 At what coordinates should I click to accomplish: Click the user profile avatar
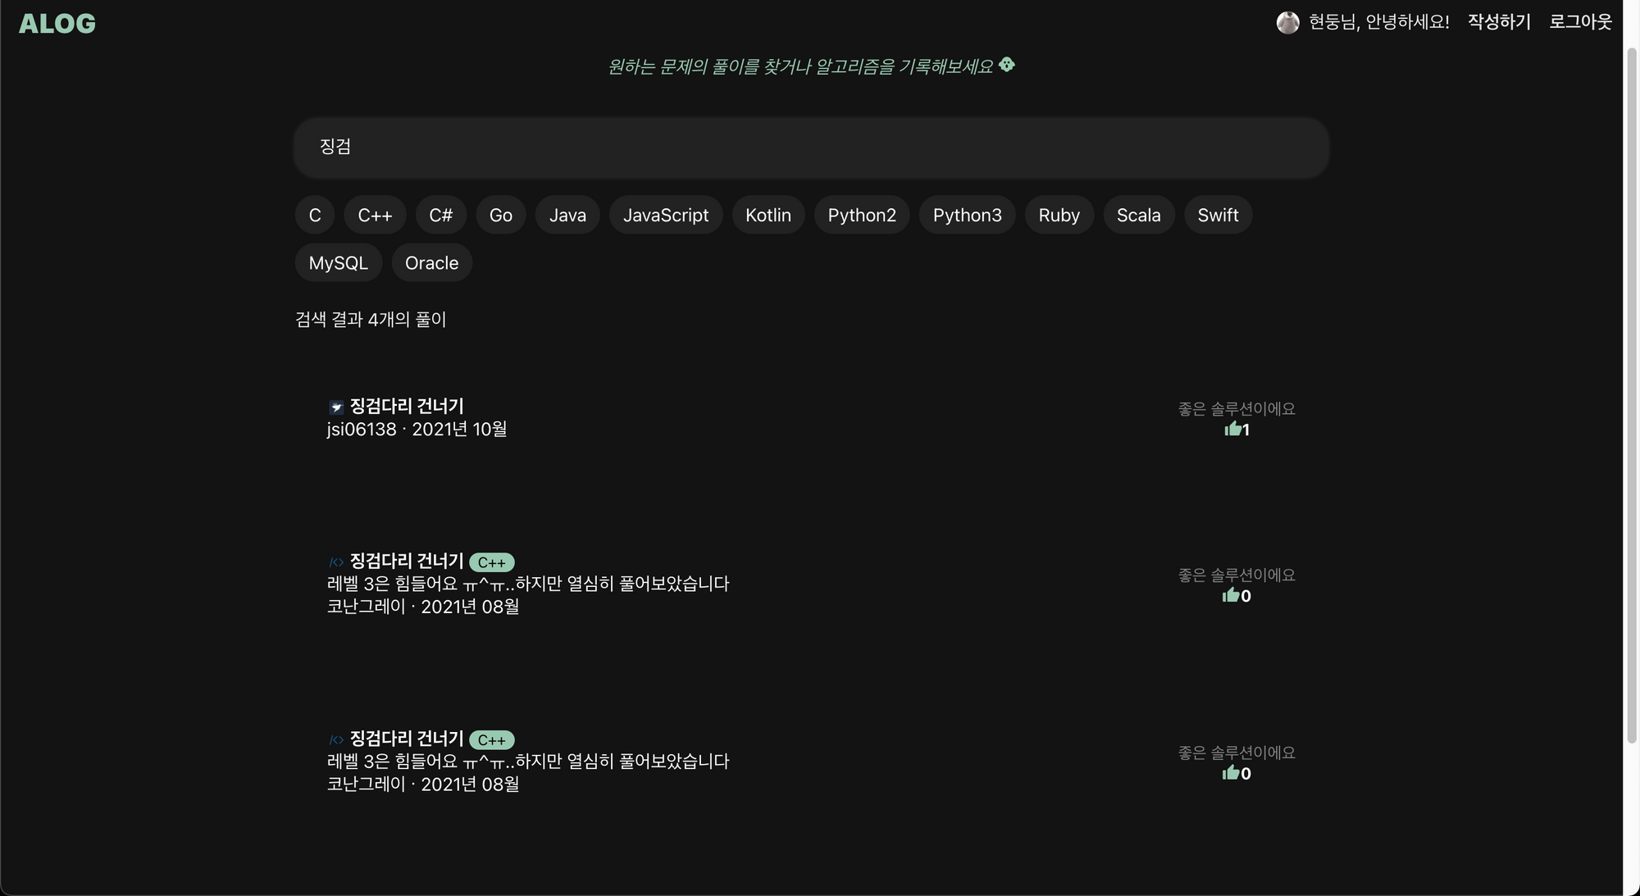pyautogui.click(x=1290, y=21)
